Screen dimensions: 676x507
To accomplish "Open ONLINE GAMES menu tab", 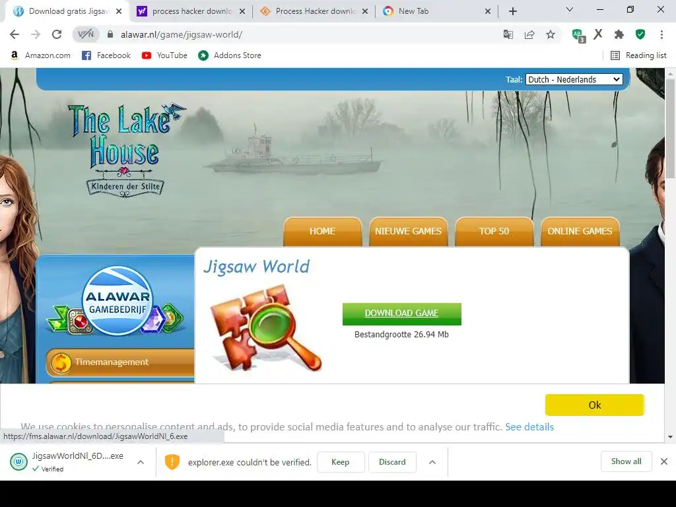I will (x=580, y=231).
